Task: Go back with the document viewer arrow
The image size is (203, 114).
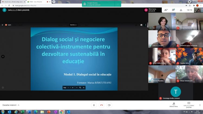Action: click(3, 25)
